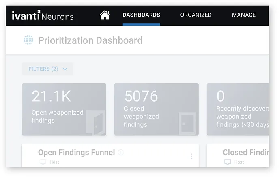Click the closed door icon on the 5076 card
The image size is (279, 179).
point(187,124)
